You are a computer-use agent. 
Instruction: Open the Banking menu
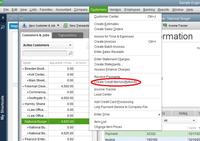(149, 10)
